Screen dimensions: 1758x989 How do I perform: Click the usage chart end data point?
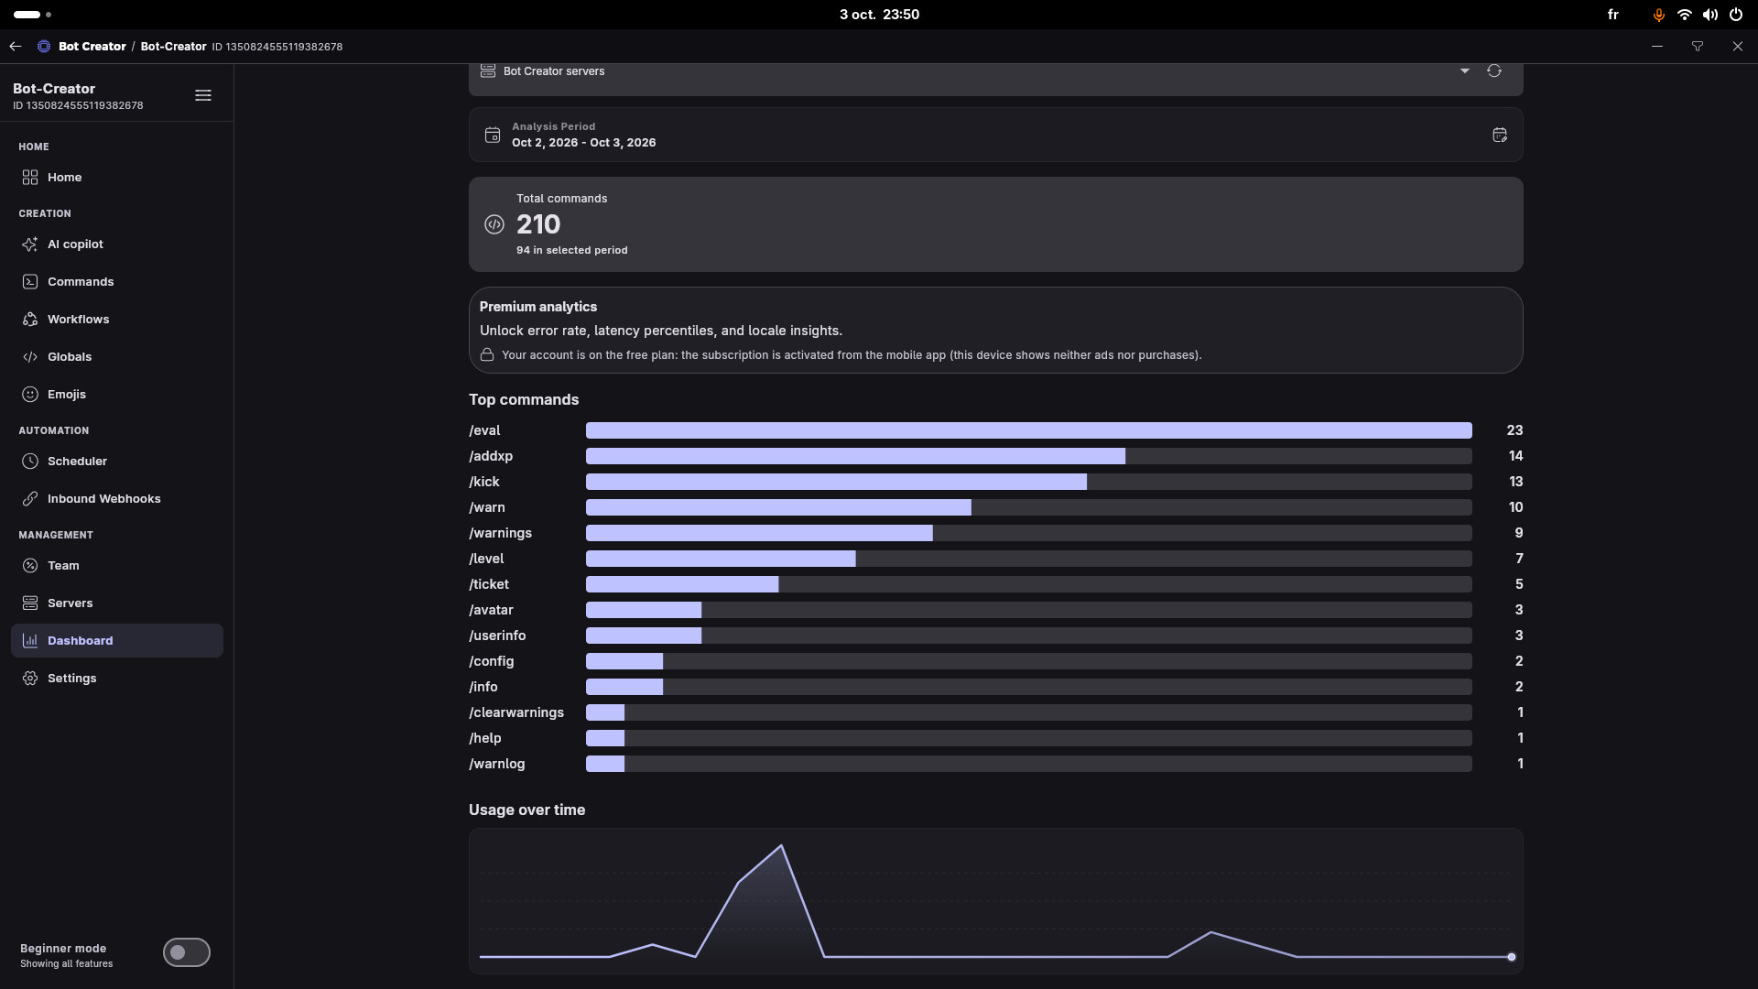click(x=1512, y=957)
